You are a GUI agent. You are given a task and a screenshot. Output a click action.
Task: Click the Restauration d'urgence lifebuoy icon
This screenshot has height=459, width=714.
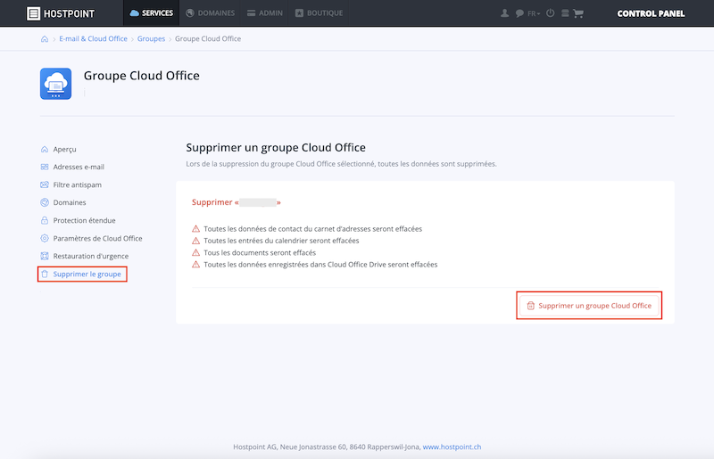tap(45, 256)
